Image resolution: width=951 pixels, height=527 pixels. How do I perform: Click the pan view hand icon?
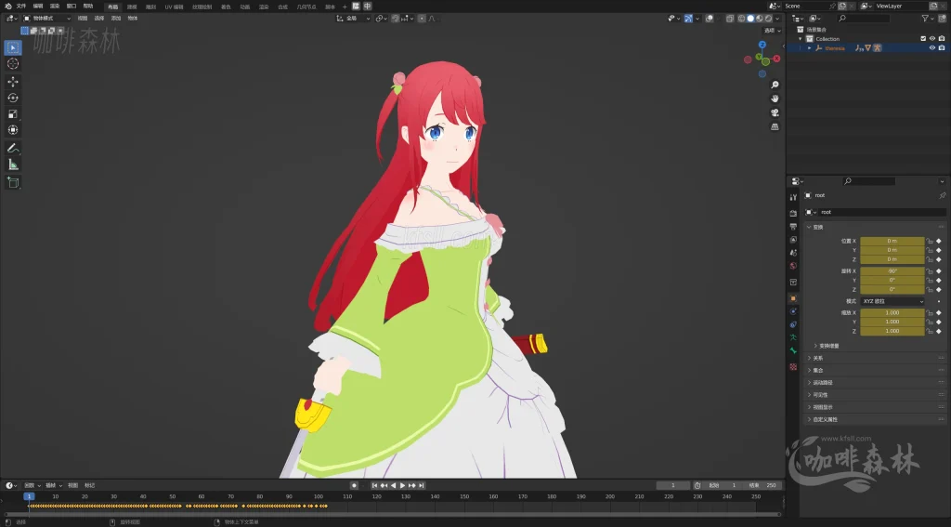775,99
